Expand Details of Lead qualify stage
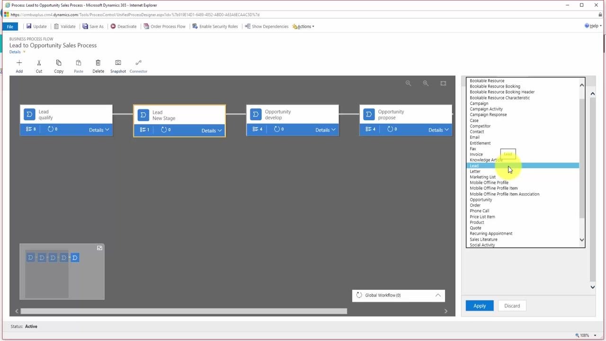Image resolution: width=606 pixels, height=341 pixels. pos(99,130)
